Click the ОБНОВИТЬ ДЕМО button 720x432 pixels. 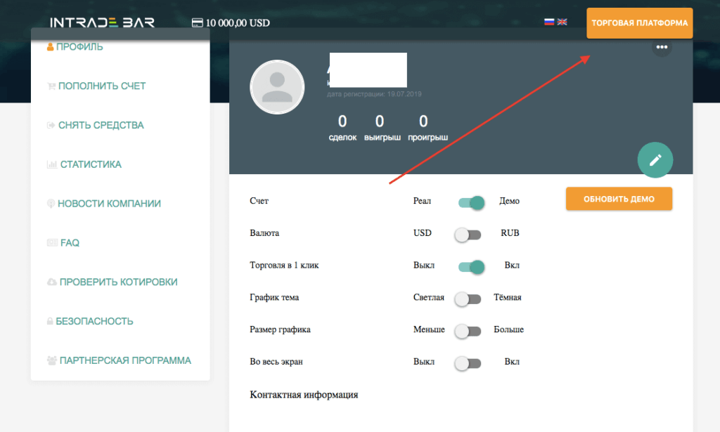[x=619, y=199]
